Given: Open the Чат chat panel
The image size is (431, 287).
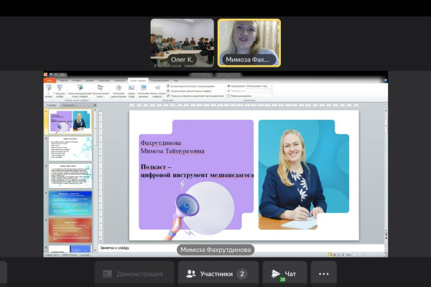Looking at the screenshot, I should pos(284,273).
